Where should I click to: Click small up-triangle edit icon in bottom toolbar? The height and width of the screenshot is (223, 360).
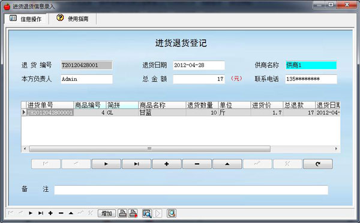71,213
